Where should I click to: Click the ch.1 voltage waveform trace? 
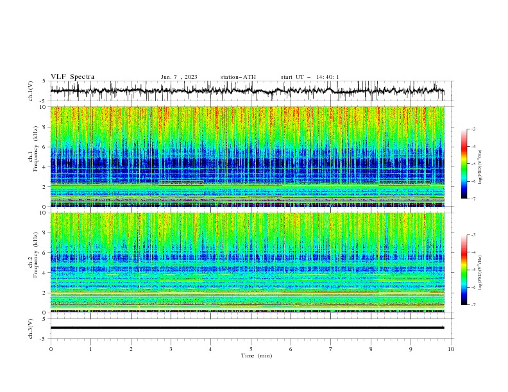point(247,91)
